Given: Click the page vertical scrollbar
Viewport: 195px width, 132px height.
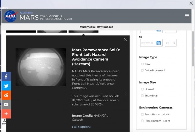Looking at the screenshot, I should 193,49.
